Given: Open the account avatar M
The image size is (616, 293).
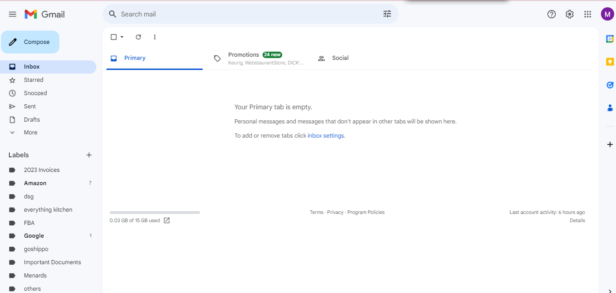Looking at the screenshot, I should [607, 14].
